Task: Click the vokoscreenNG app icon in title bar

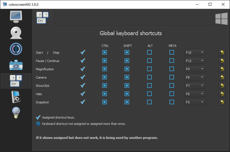Action: 5,4
